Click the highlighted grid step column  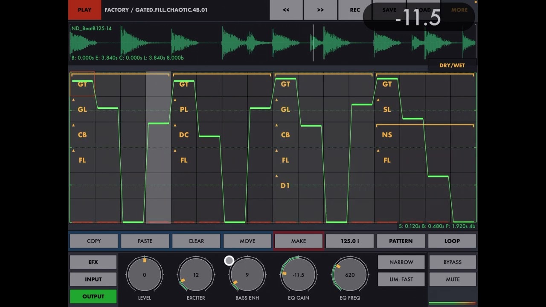158,148
